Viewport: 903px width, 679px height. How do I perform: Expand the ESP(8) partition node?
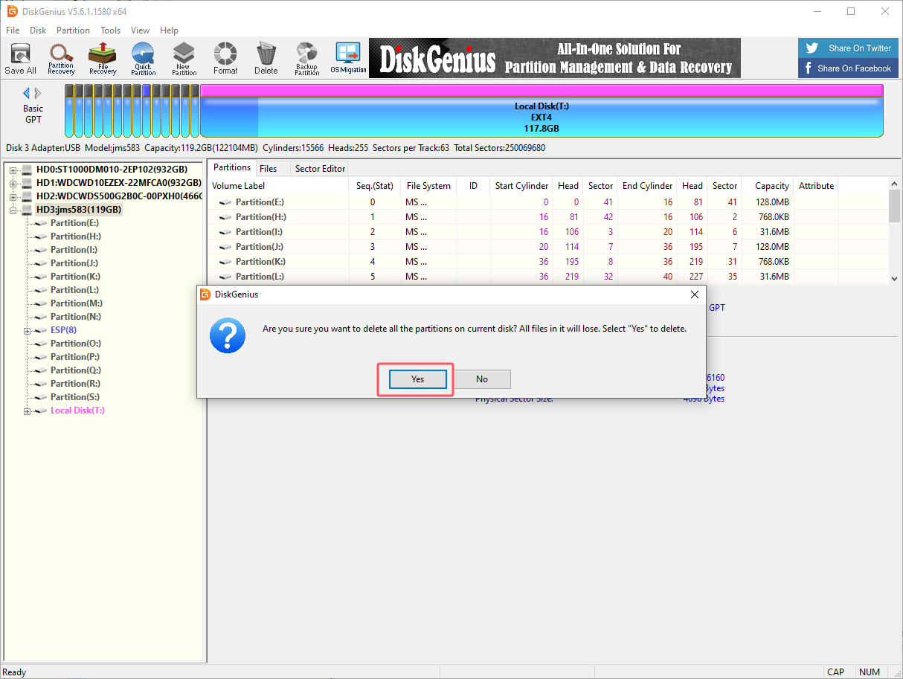tap(28, 331)
